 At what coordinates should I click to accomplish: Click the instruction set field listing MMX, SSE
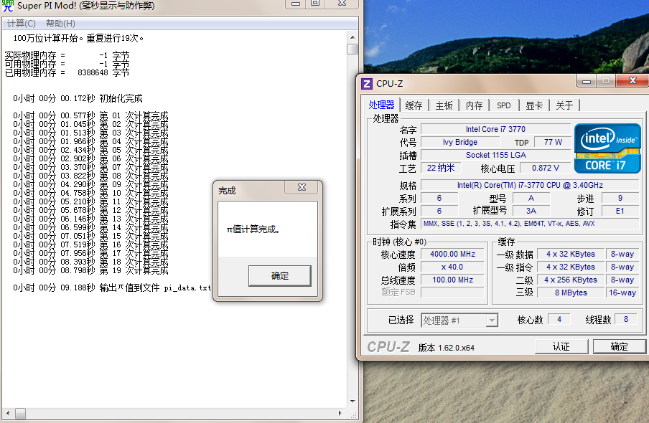[x=530, y=224]
